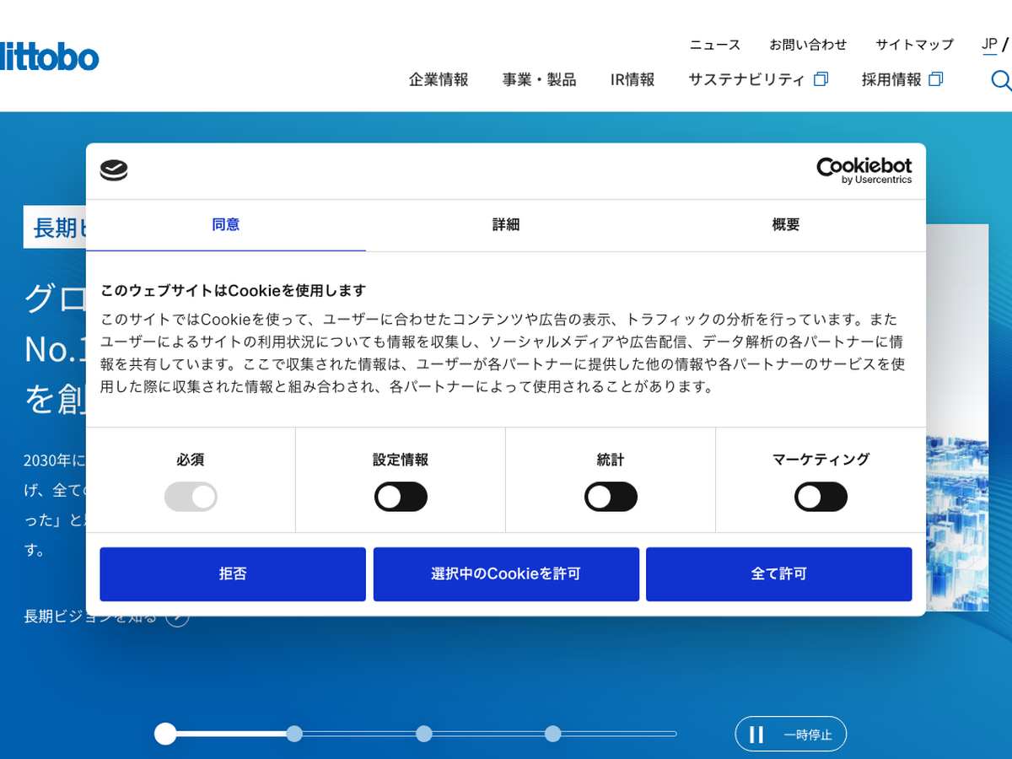1012x759 pixels.
Task: Click the cookie banner oval logo icon
Action: coord(114,170)
